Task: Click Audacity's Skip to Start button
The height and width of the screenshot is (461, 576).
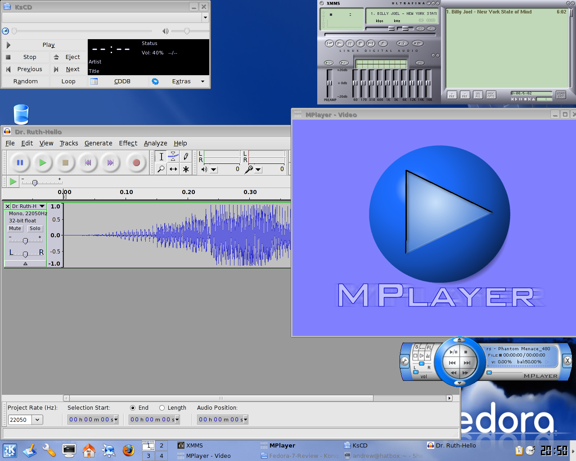Action: coord(88,163)
